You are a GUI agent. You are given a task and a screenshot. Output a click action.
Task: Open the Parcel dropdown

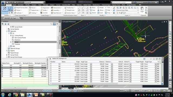point(32,8)
